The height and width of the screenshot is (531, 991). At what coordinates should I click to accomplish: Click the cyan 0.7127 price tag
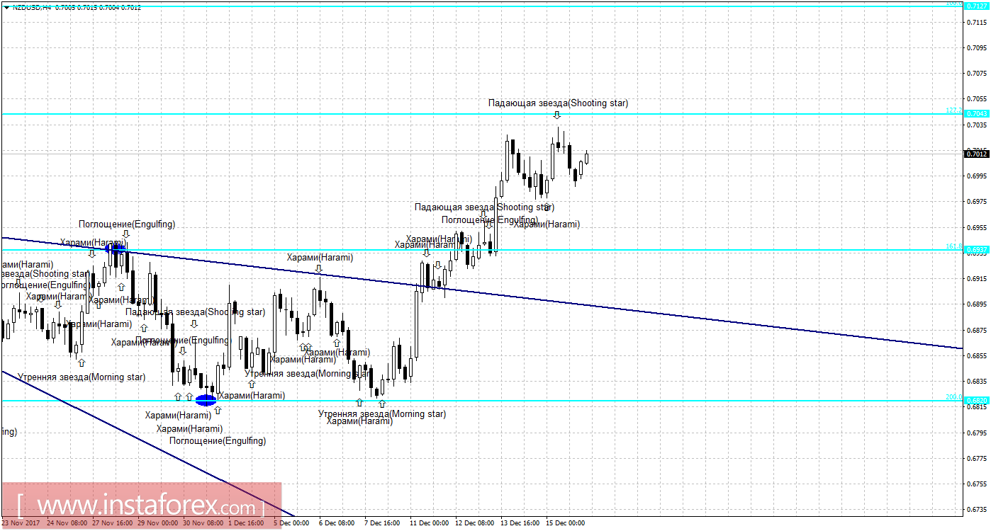point(976,6)
